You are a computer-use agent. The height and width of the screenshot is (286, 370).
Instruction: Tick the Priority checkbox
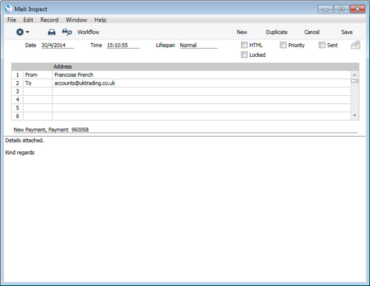283,45
